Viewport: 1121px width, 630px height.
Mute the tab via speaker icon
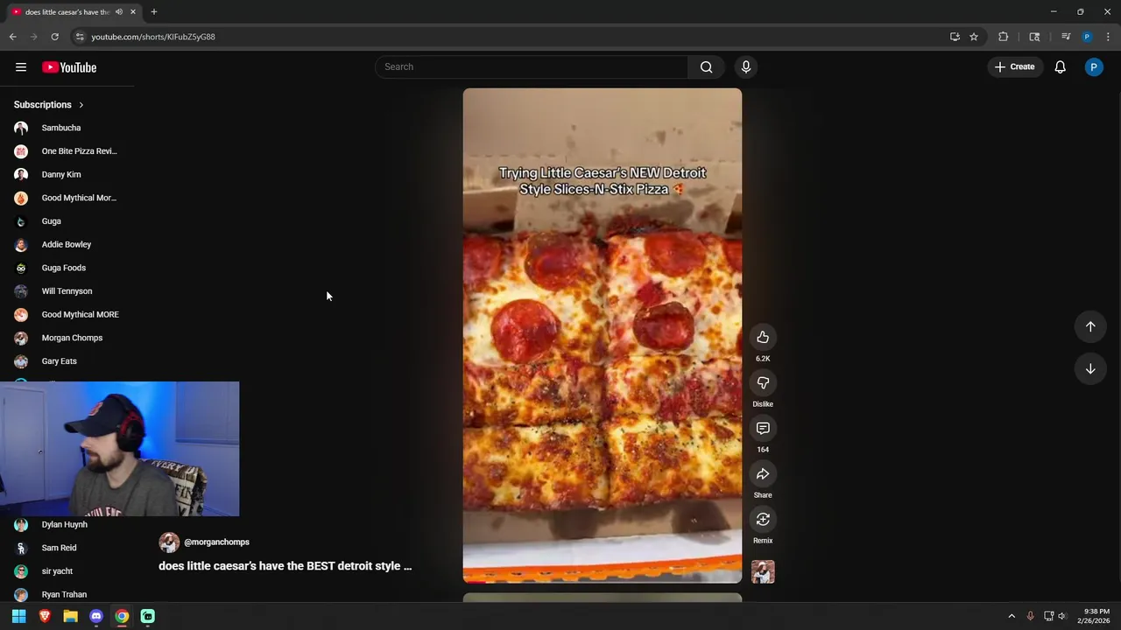click(x=119, y=12)
